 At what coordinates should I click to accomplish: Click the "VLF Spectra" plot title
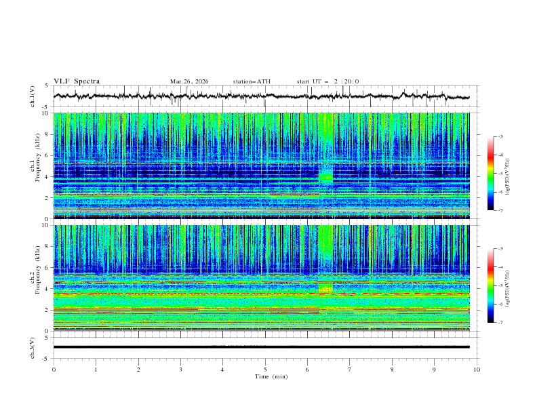coord(77,81)
